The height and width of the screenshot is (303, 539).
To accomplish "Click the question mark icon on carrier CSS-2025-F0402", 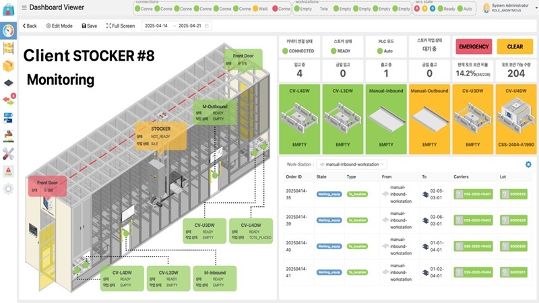I will click(x=459, y=220).
